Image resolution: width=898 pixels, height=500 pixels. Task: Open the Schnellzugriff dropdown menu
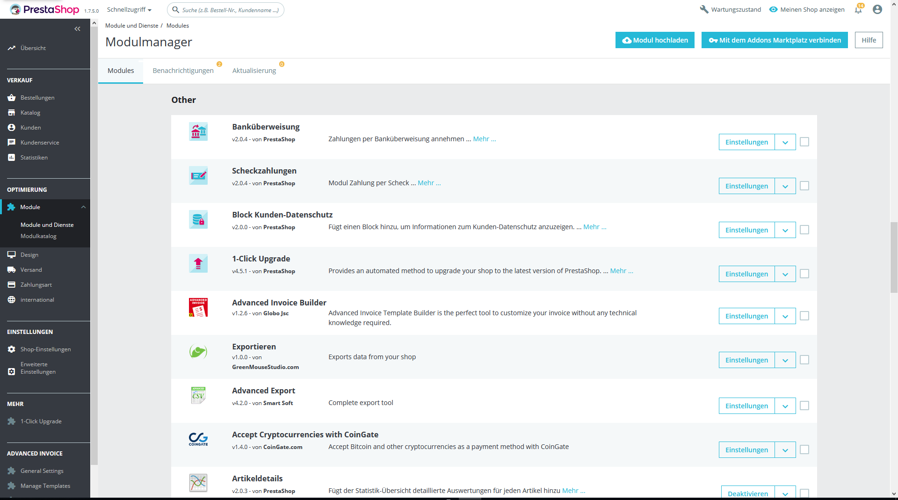click(129, 9)
